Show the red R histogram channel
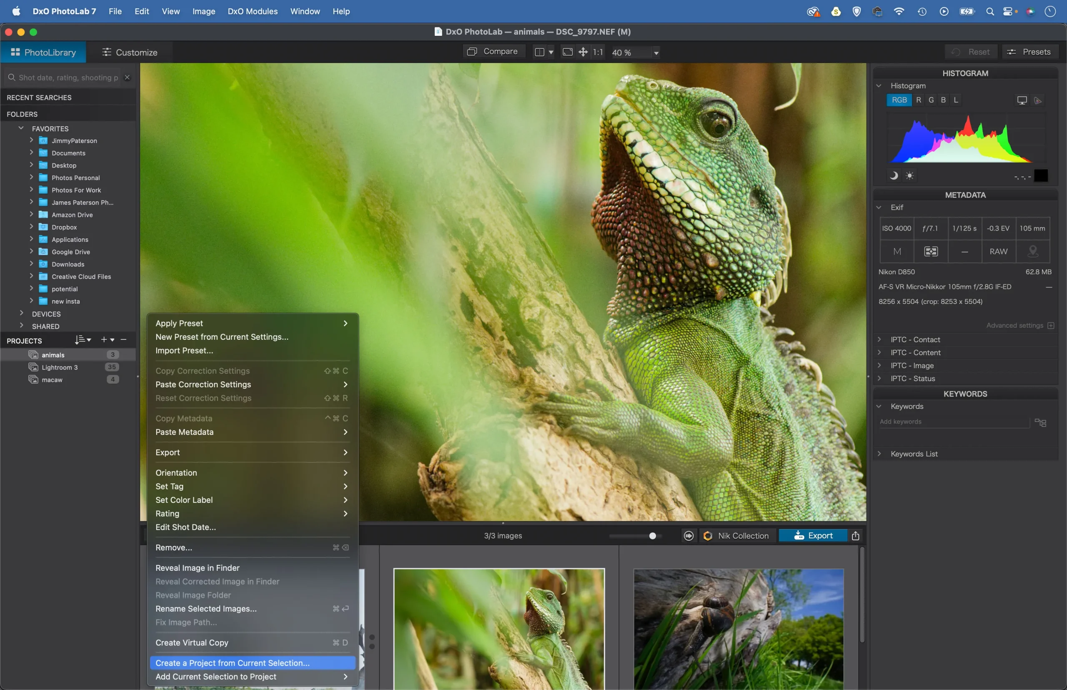The height and width of the screenshot is (690, 1067). tap(918, 100)
